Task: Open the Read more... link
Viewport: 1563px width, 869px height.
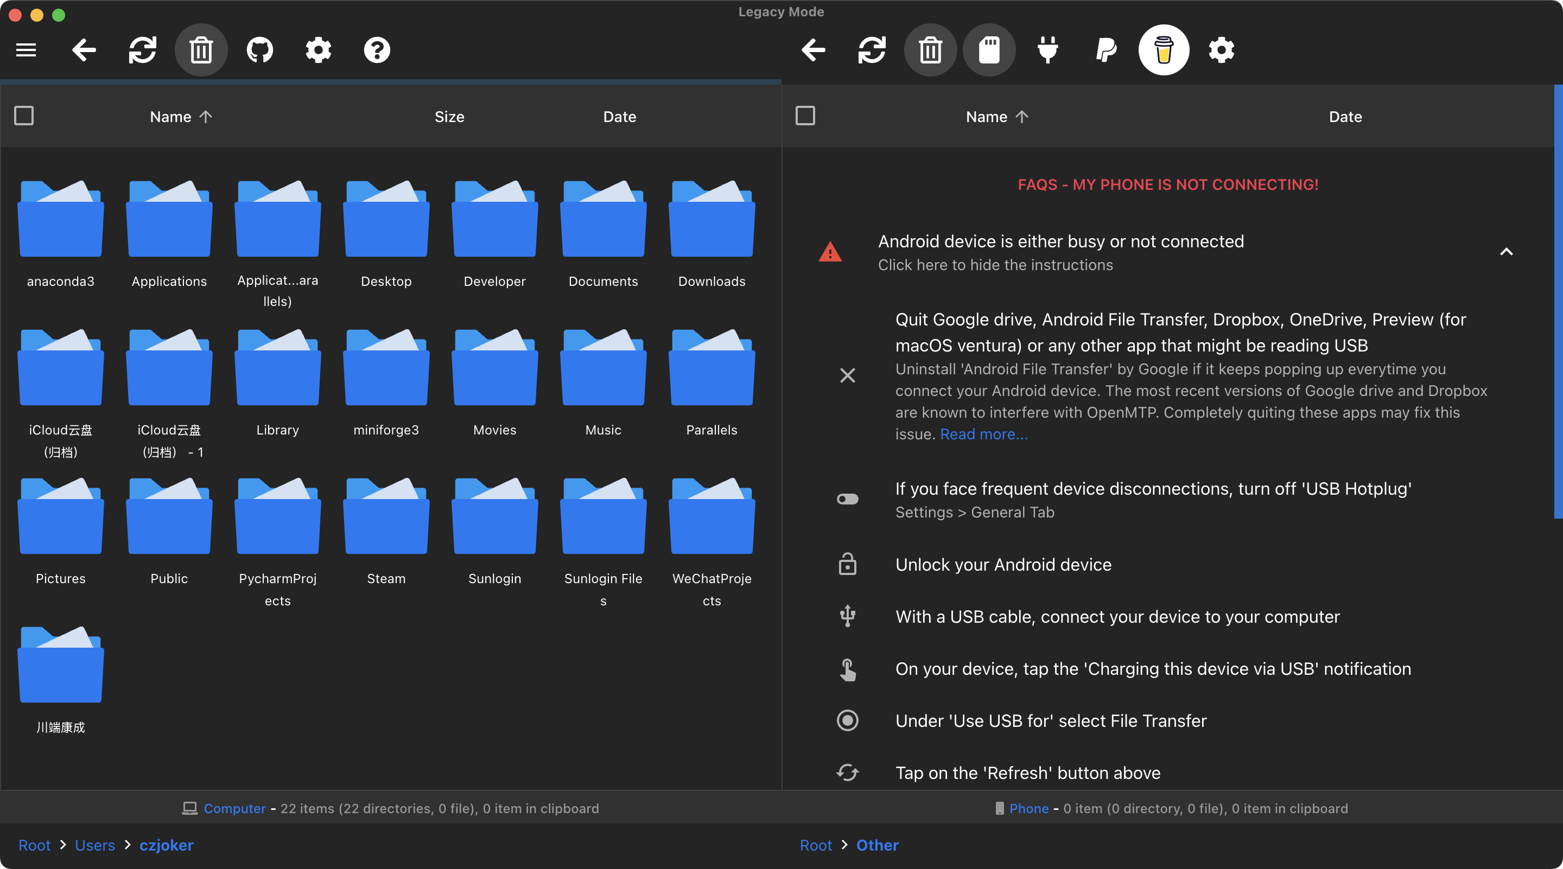Action: click(983, 434)
